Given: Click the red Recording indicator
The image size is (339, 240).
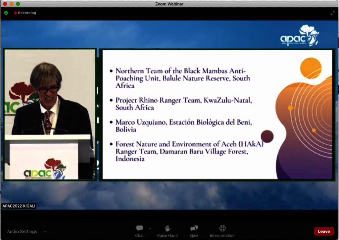Looking at the screenshot, I should [x=25, y=13].
